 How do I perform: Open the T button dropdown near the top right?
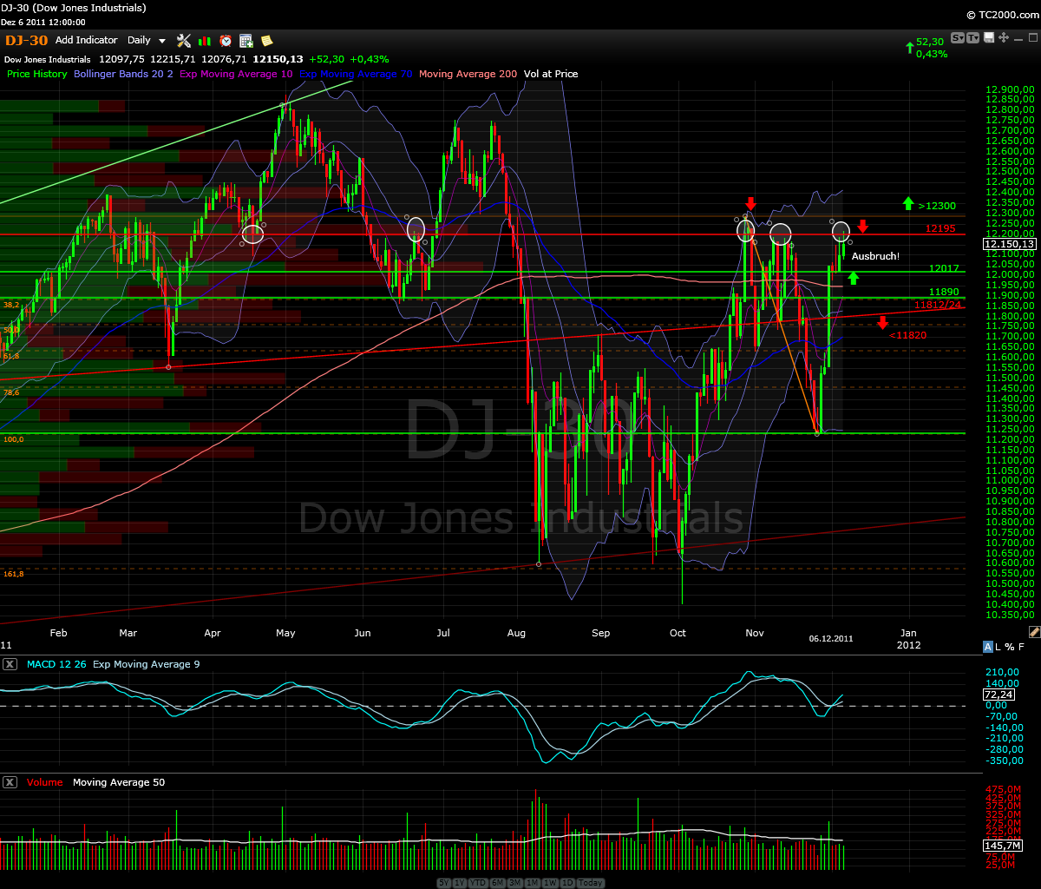coord(973,38)
